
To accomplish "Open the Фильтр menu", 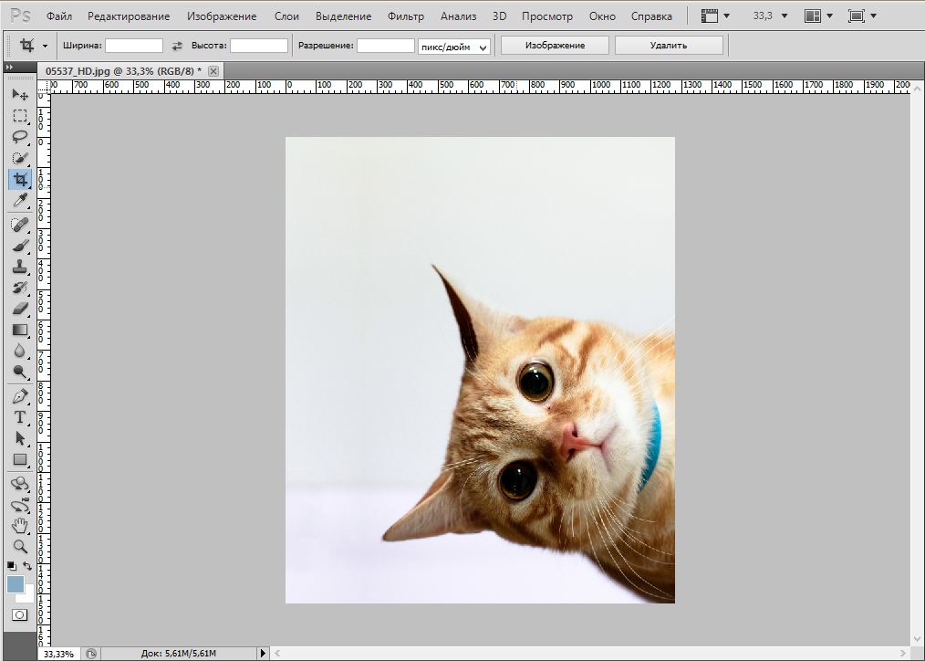I will 405,16.
